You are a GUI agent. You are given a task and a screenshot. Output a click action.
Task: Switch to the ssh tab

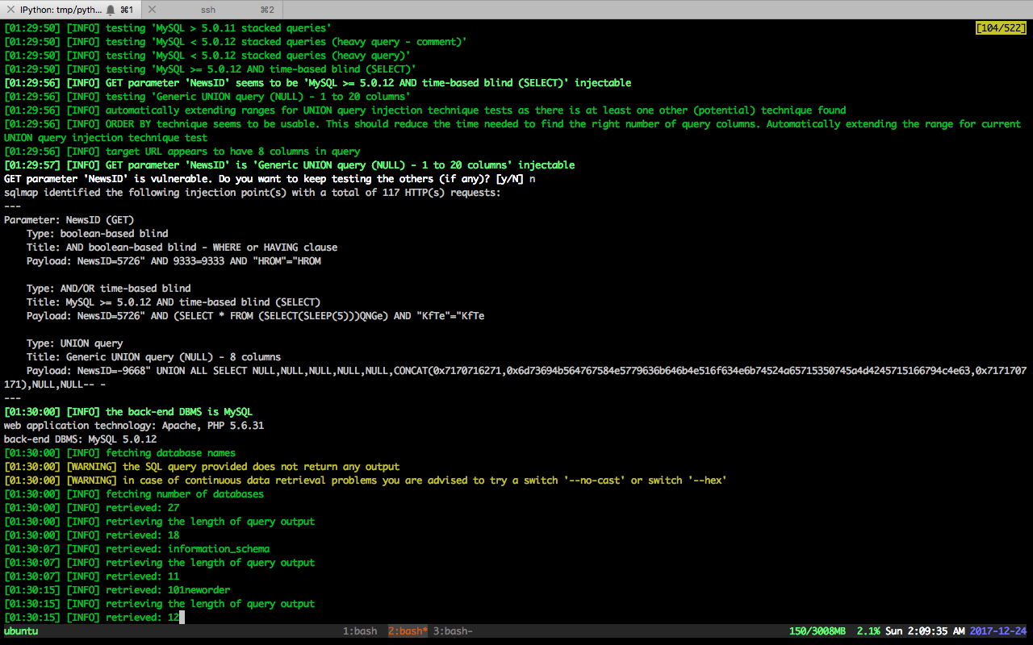point(211,10)
